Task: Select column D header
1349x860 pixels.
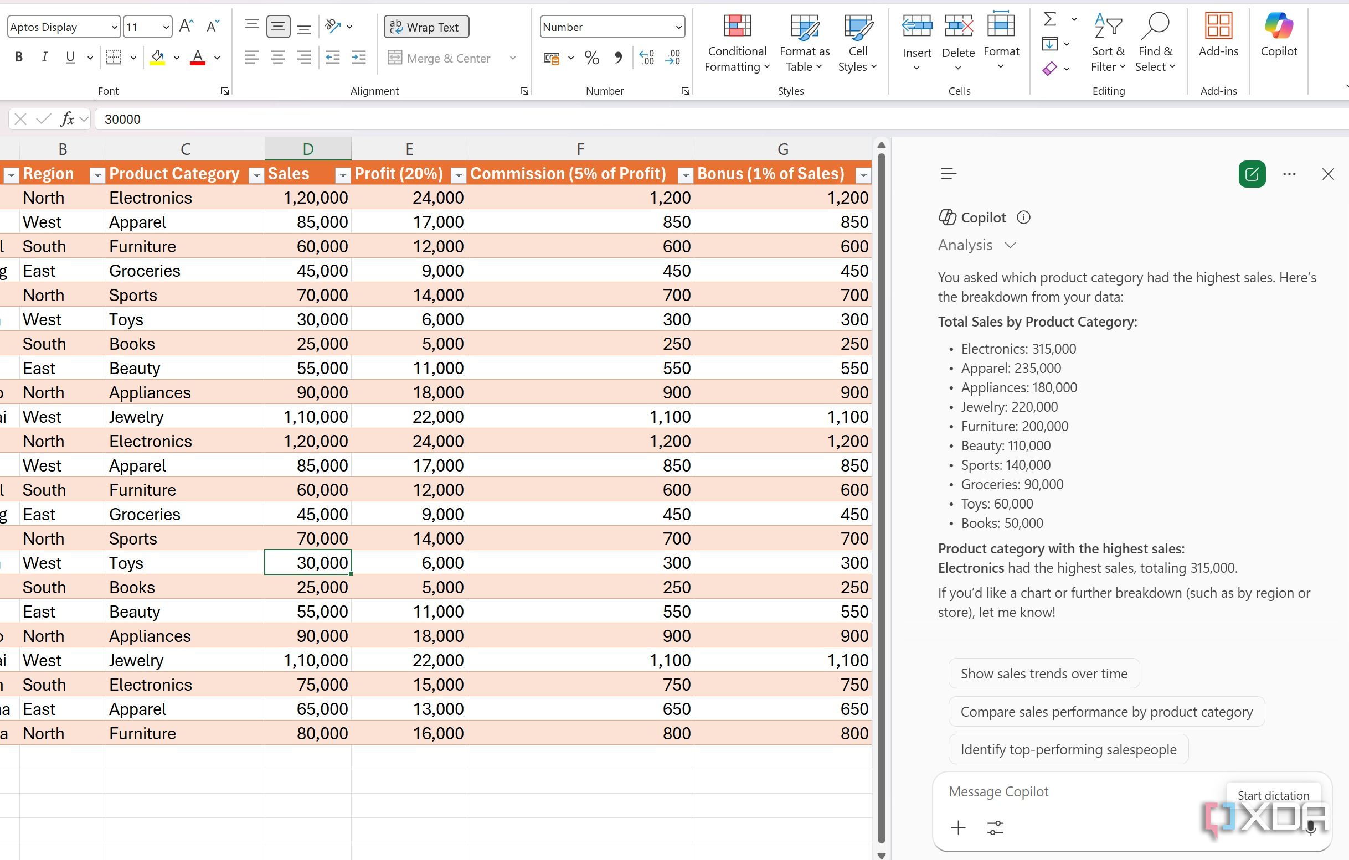Action: (x=308, y=149)
